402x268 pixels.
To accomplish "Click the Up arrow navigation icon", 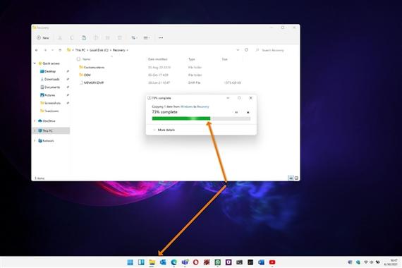I will pos(60,50).
